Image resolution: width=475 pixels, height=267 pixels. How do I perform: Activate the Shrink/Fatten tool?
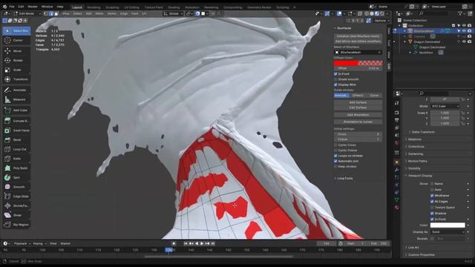16,206
